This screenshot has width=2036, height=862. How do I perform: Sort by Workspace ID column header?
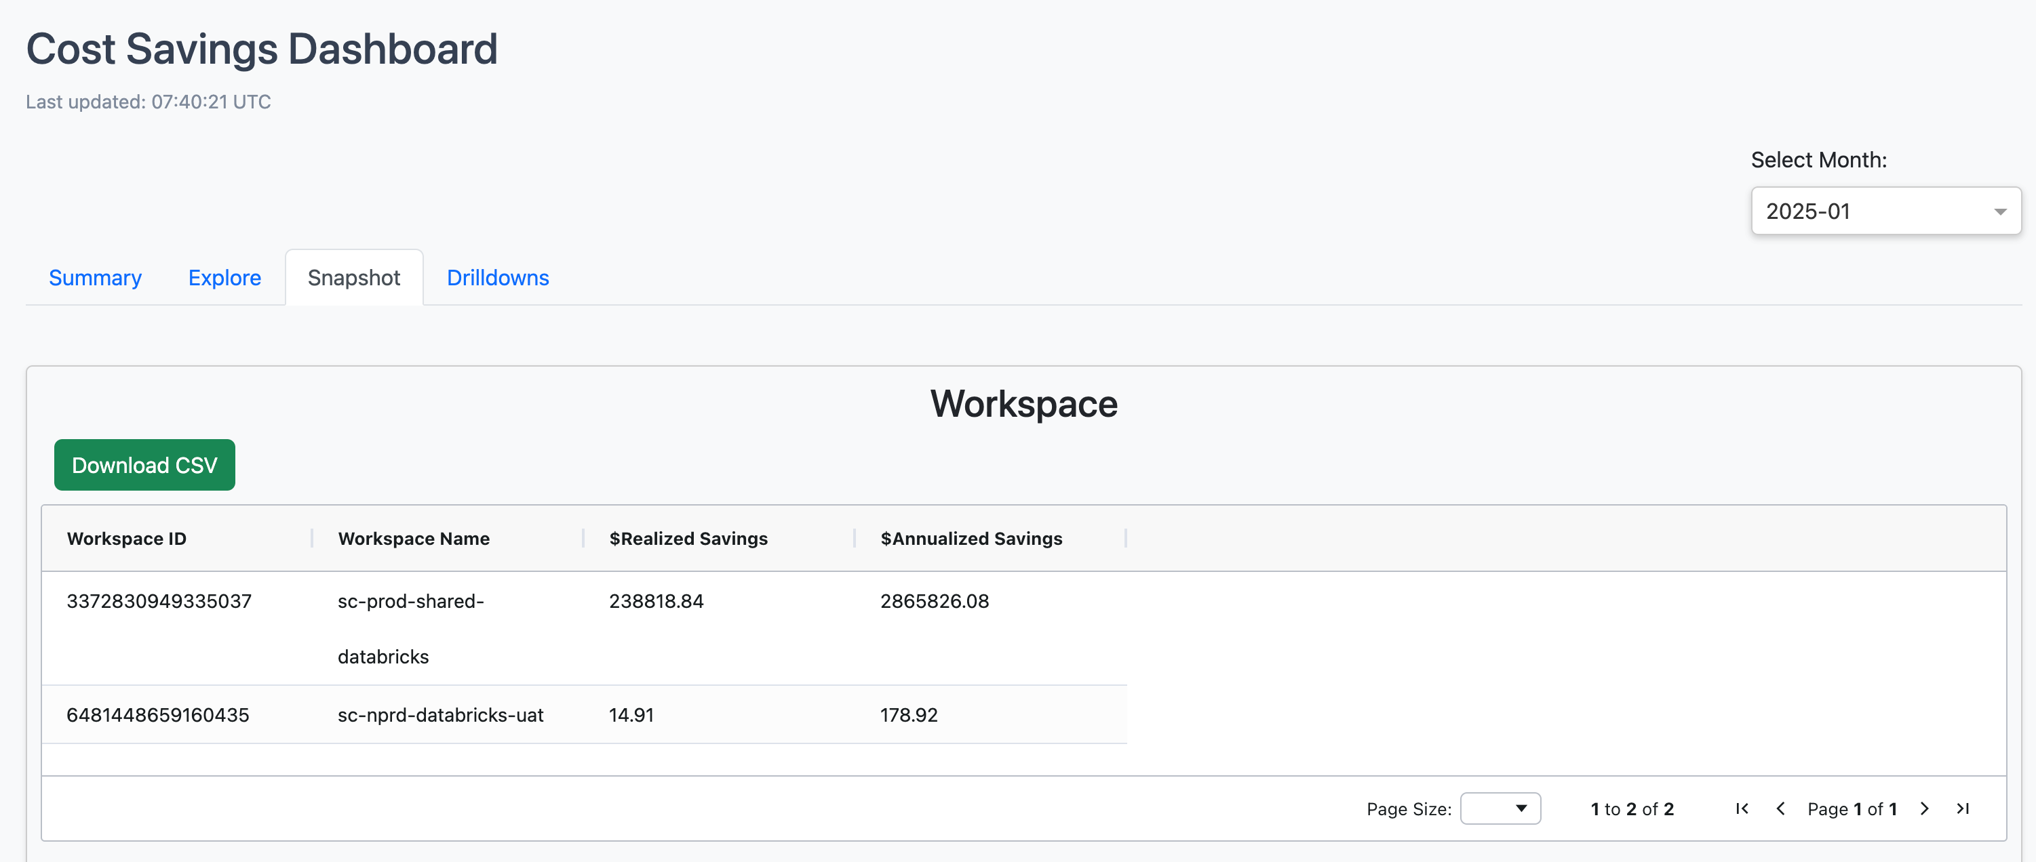[126, 538]
